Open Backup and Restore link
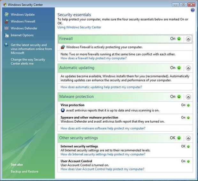The image size is (198, 181). pyautogui.click(x=25, y=171)
